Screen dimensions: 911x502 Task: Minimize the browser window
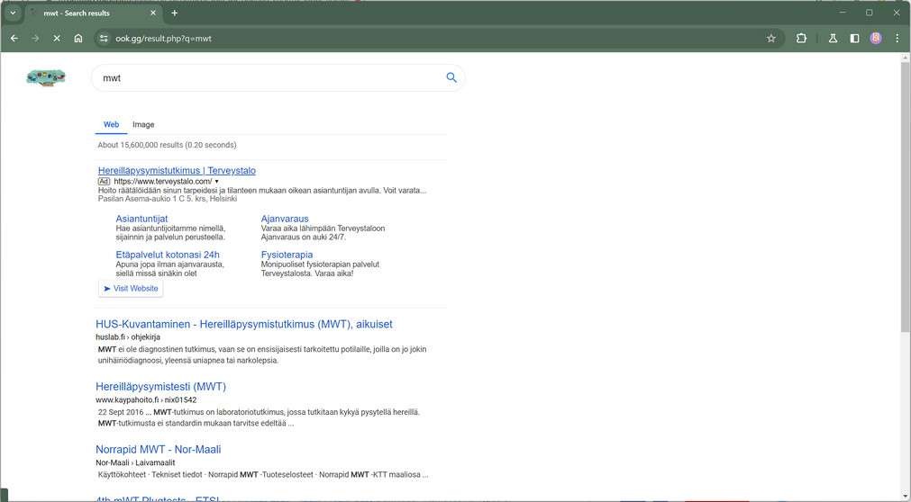(x=843, y=13)
